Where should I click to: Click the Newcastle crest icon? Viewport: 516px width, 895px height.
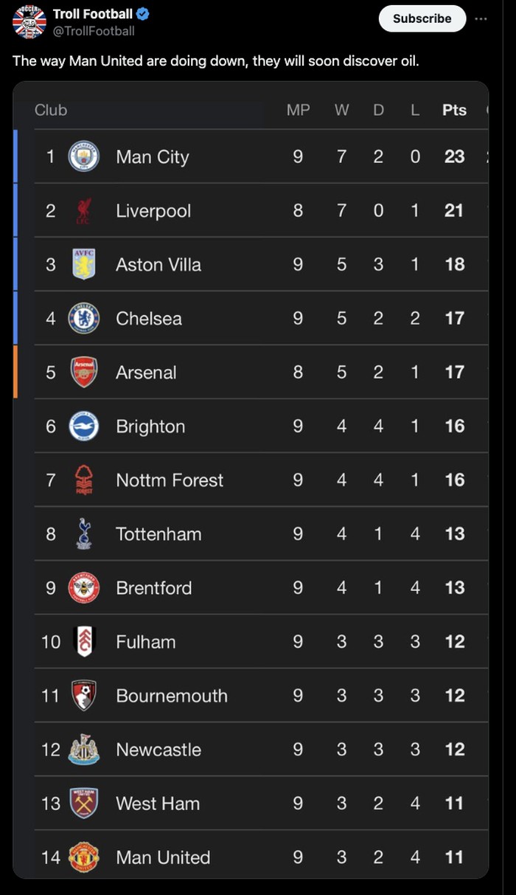(x=84, y=749)
